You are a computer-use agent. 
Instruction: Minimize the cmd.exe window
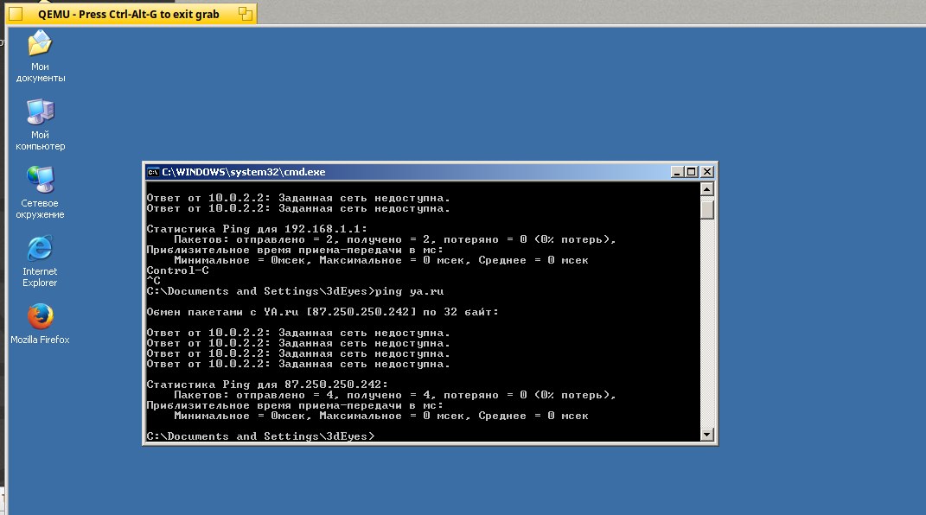coord(677,172)
